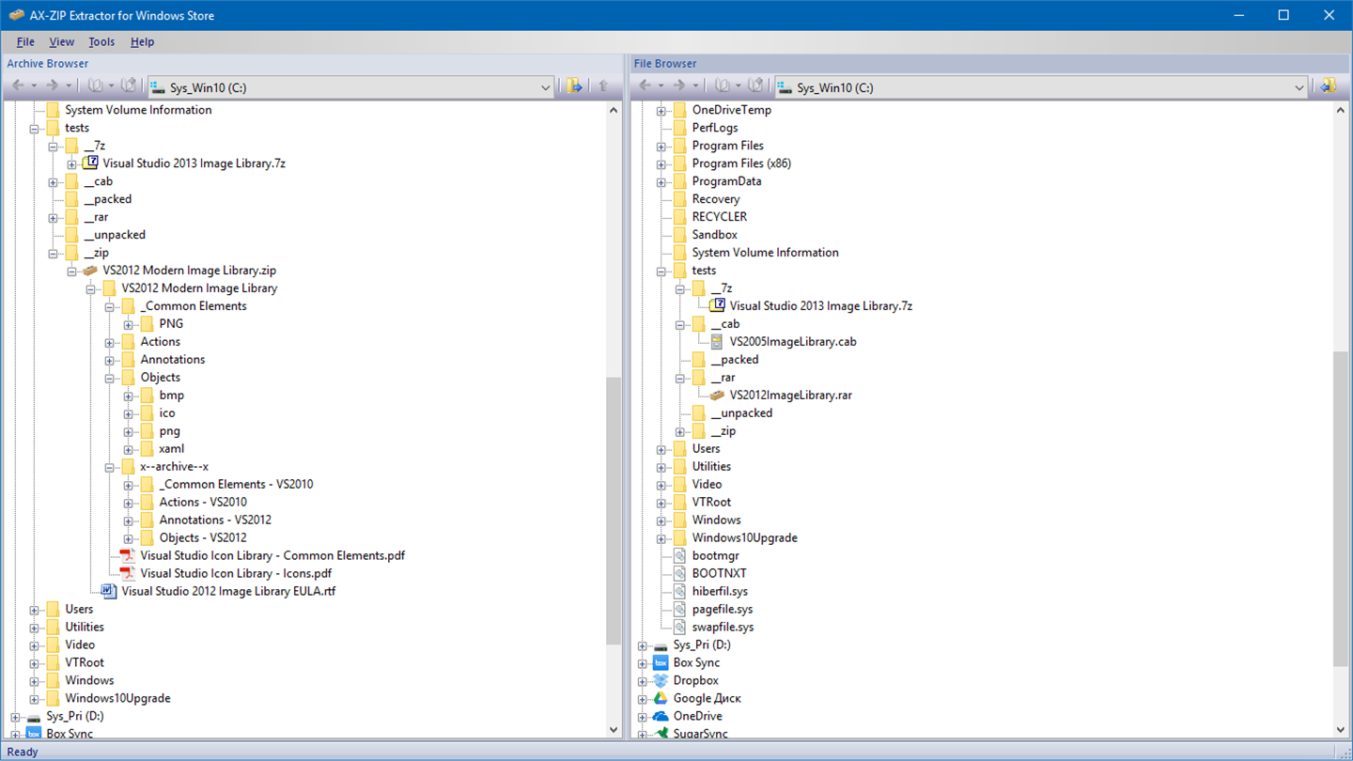The width and height of the screenshot is (1353, 761).
Task: Click the Archive Browser forward arrow
Action: point(52,86)
